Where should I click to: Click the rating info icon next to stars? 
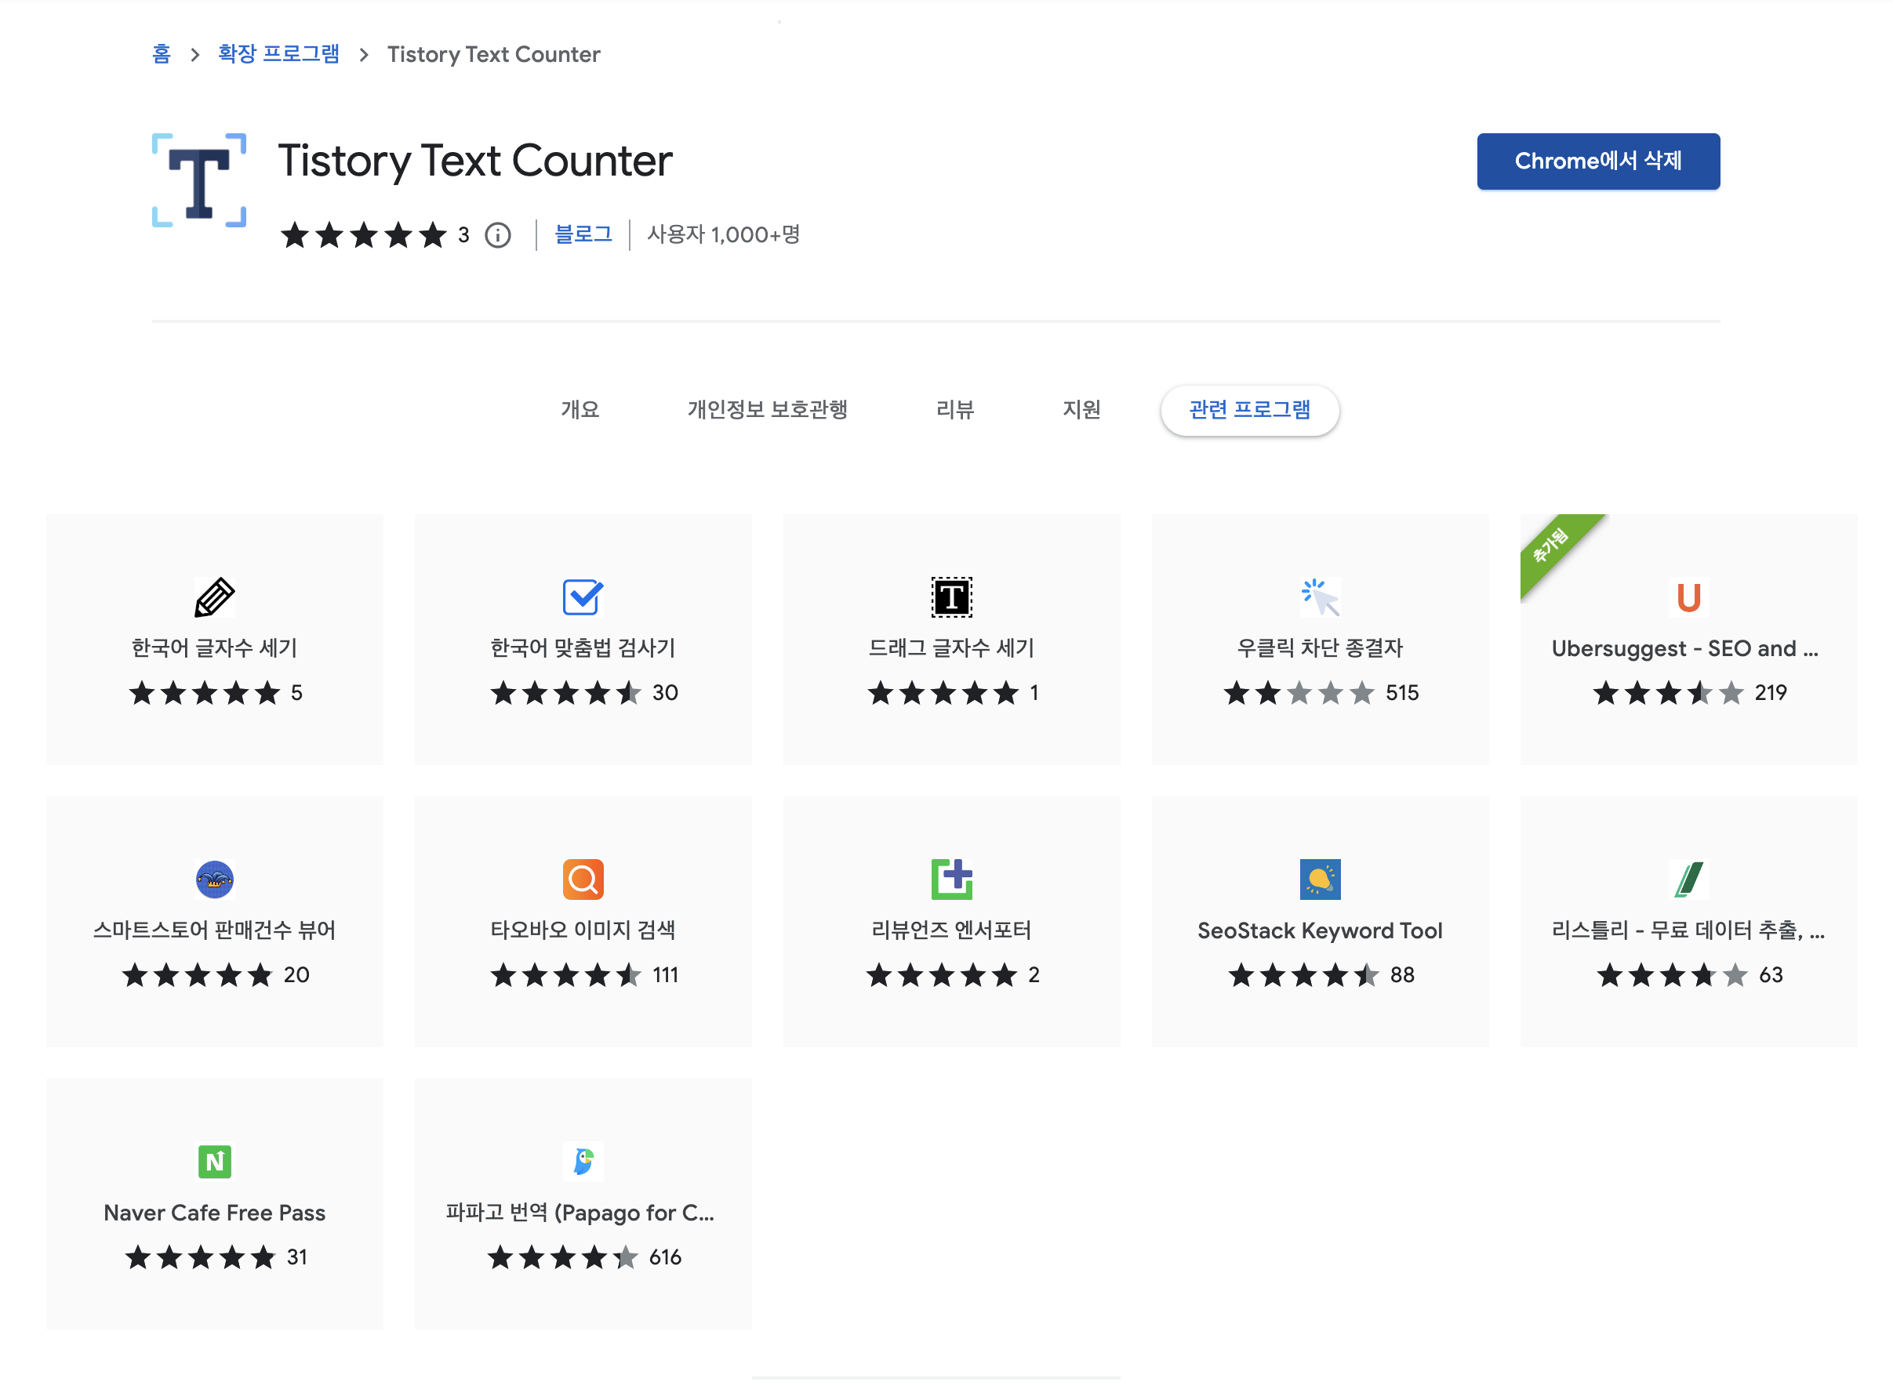498,234
